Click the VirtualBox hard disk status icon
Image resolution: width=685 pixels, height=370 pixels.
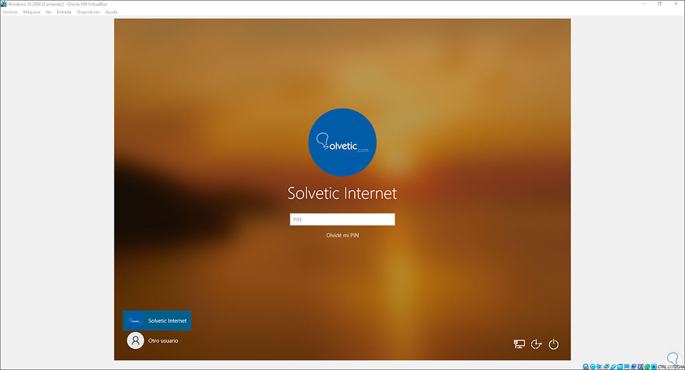(x=586, y=367)
